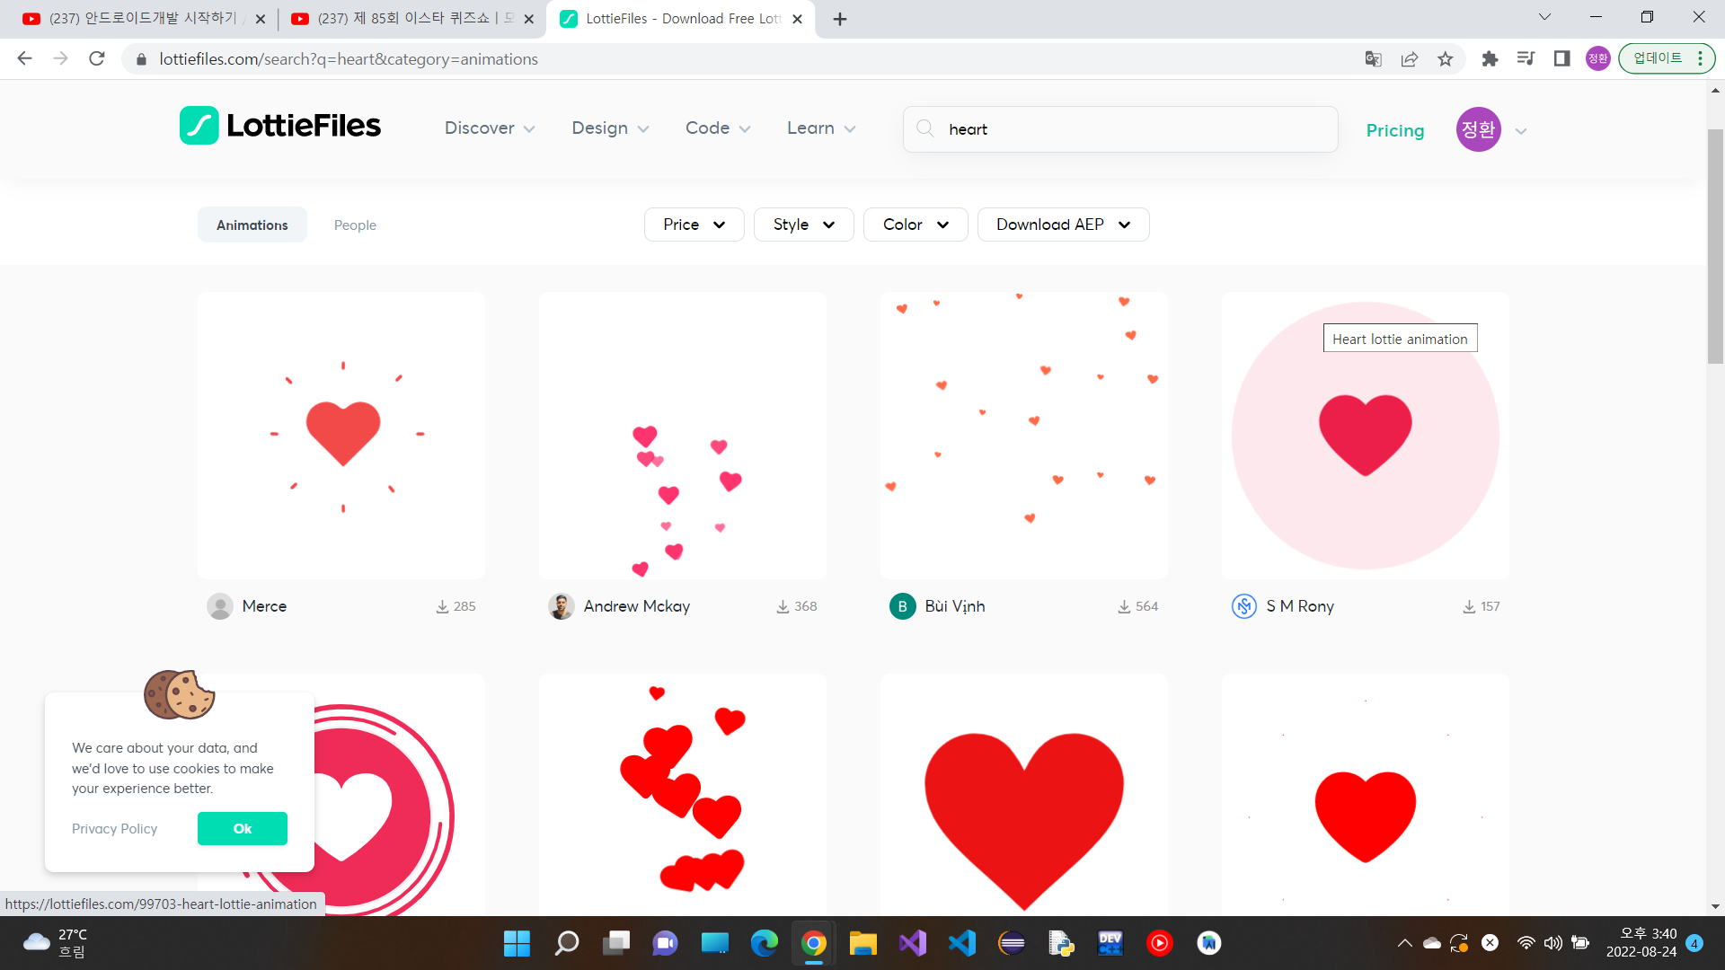Click S M Rony's avatar icon
The image size is (1725, 970).
1243,606
